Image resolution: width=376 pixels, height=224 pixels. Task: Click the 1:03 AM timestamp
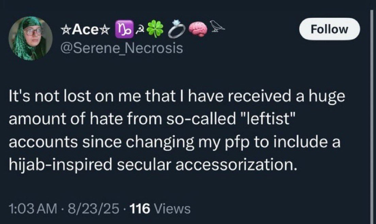pos(33,208)
